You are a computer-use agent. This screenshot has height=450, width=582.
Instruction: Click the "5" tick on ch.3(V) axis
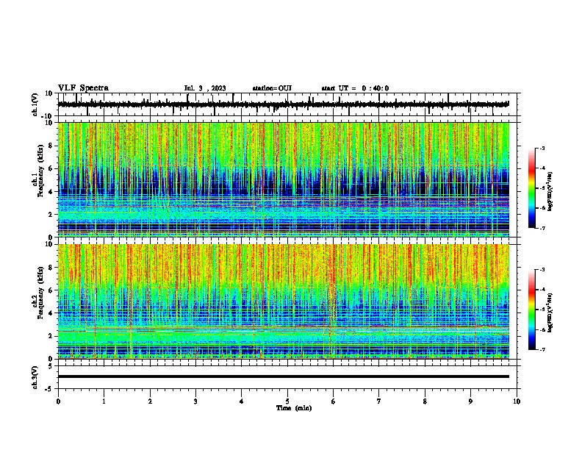(51, 366)
